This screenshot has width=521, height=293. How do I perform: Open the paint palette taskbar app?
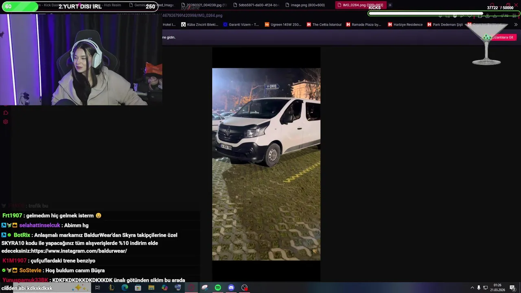pyautogui.click(x=205, y=288)
